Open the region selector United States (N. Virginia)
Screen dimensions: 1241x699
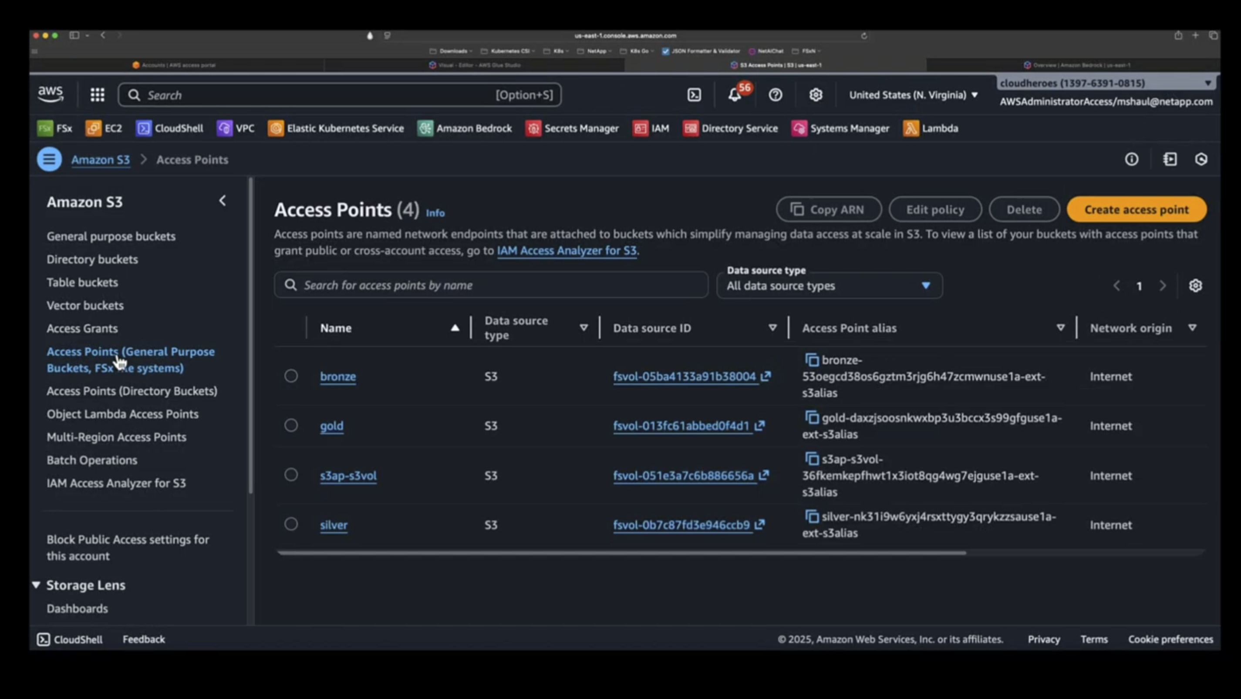[914, 95]
